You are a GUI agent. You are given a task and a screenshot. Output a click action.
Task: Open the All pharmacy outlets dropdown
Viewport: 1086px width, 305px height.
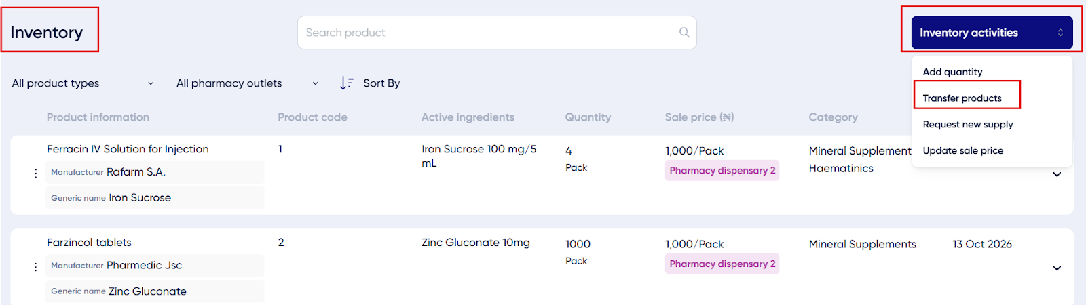pos(248,83)
